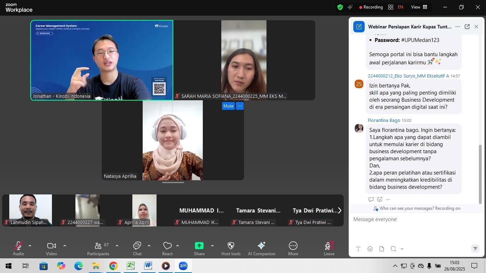Viewport: 486px width, 273px height.
Task: Expand the Video options arrow
Action: point(65,246)
